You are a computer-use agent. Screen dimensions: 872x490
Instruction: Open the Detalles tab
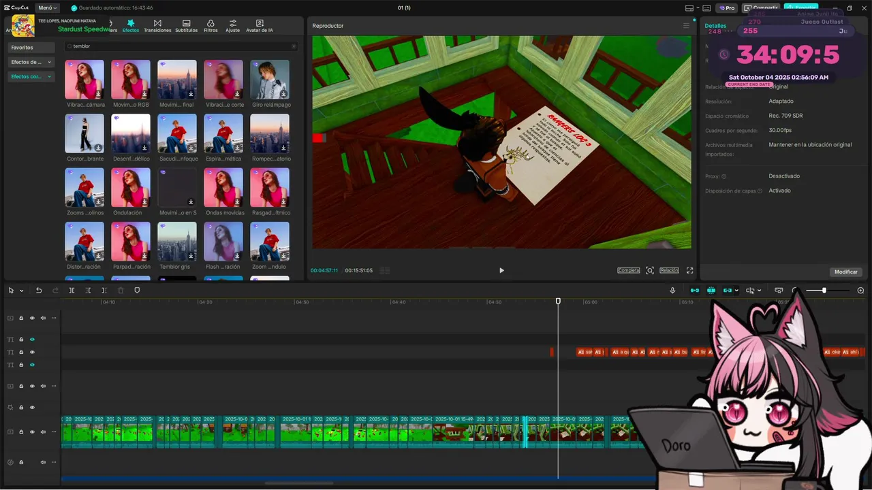[715, 26]
